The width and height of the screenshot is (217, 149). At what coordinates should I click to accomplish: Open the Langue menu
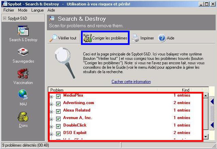coord(37,11)
